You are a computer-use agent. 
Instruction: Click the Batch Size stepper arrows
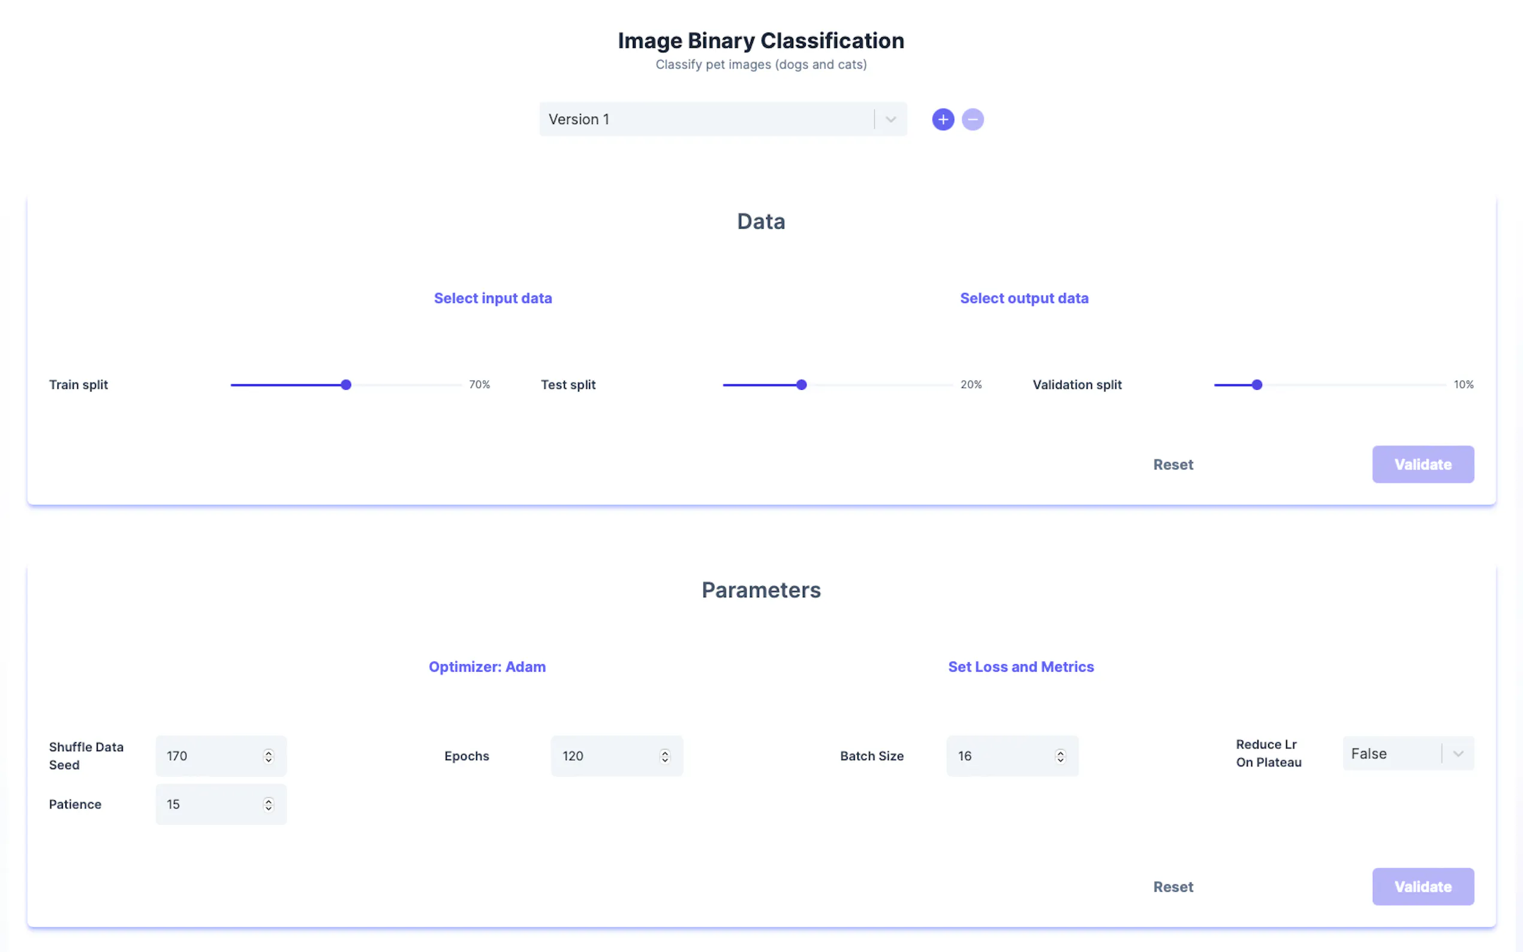point(1060,755)
